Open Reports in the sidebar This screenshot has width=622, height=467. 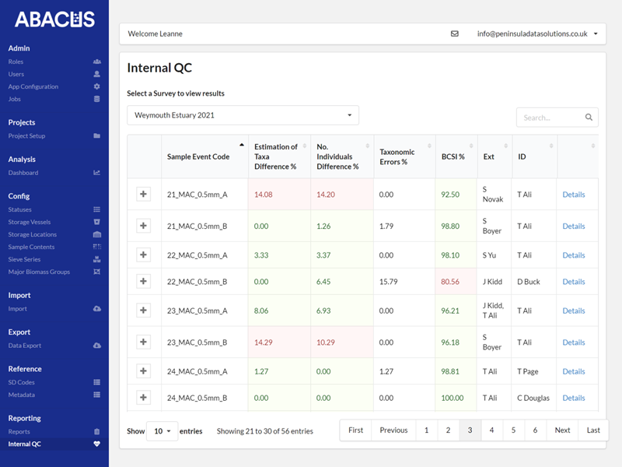(19, 431)
